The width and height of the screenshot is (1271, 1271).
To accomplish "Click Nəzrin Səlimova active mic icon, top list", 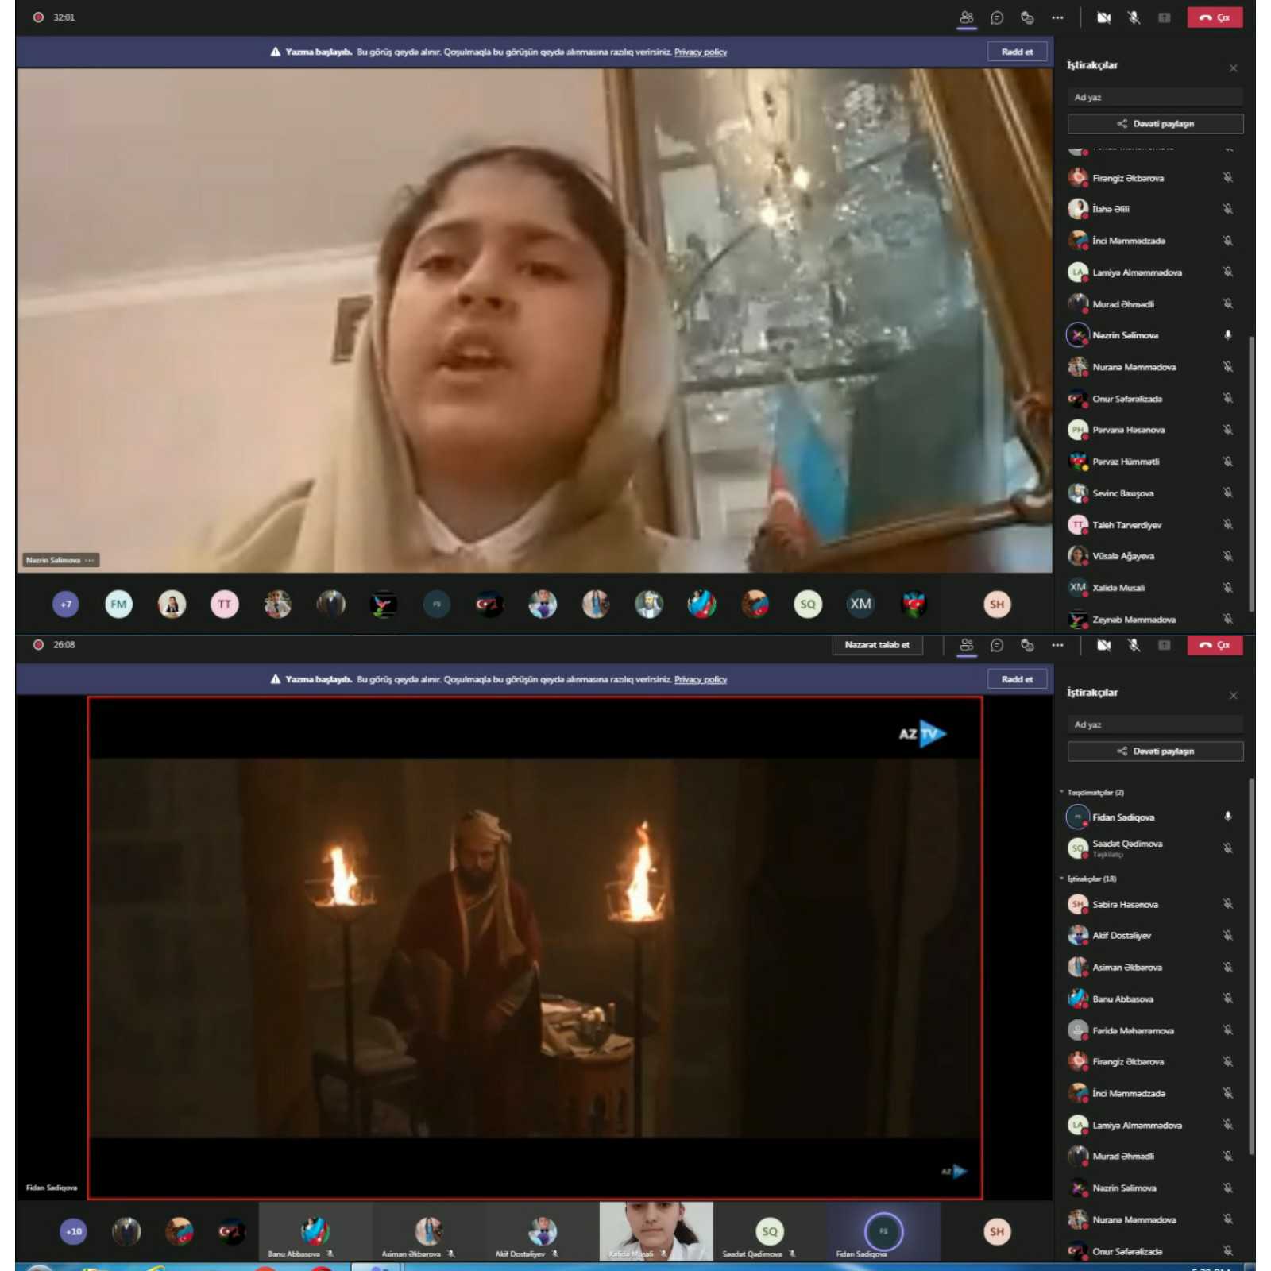I will [1227, 335].
